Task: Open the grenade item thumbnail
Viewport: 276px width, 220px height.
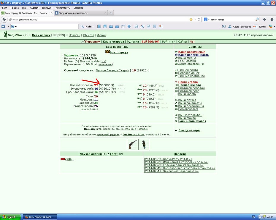Action: coord(144,144)
